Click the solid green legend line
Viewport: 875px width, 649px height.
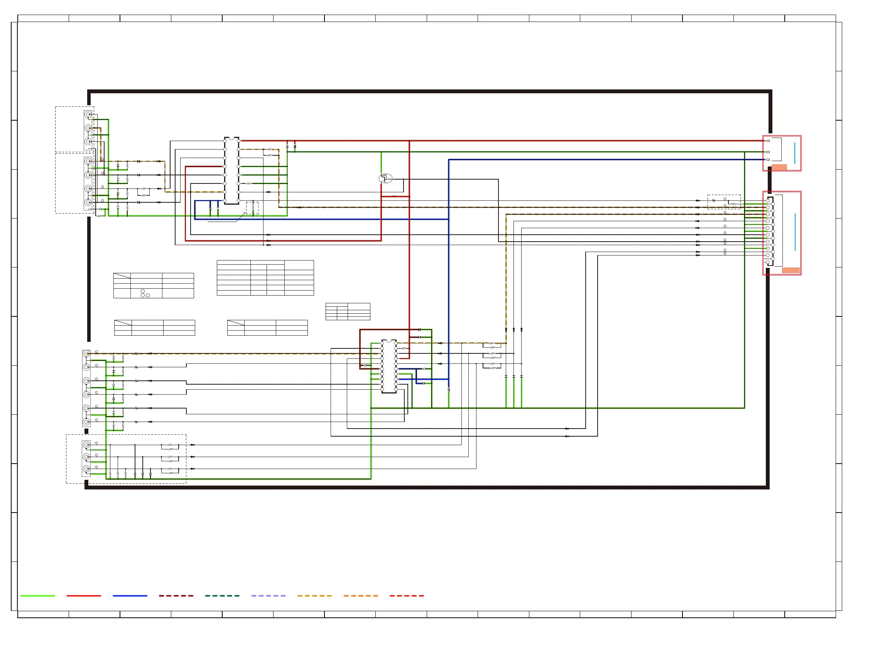[38, 596]
